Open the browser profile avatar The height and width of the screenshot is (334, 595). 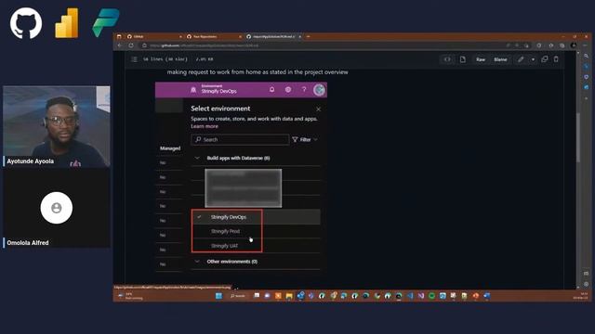(x=574, y=45)
